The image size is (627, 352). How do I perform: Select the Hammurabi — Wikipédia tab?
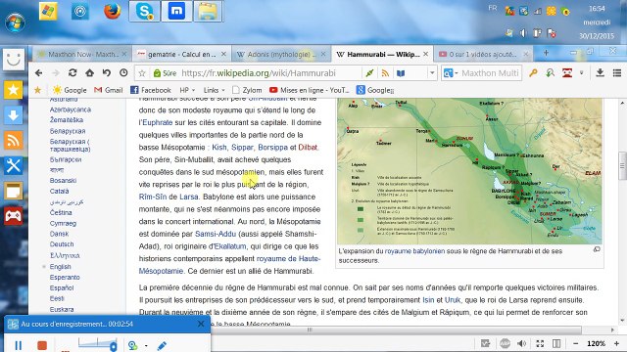pyautogui.click(x=383, y=55)
